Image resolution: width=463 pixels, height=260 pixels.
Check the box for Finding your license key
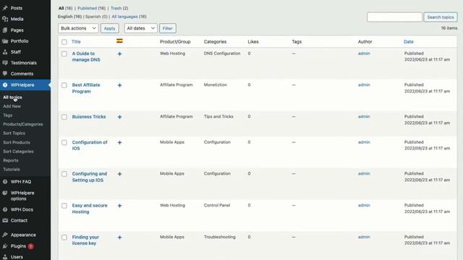(x=64, y=238)
